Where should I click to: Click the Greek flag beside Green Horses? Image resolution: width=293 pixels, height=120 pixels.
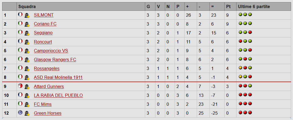20,113
